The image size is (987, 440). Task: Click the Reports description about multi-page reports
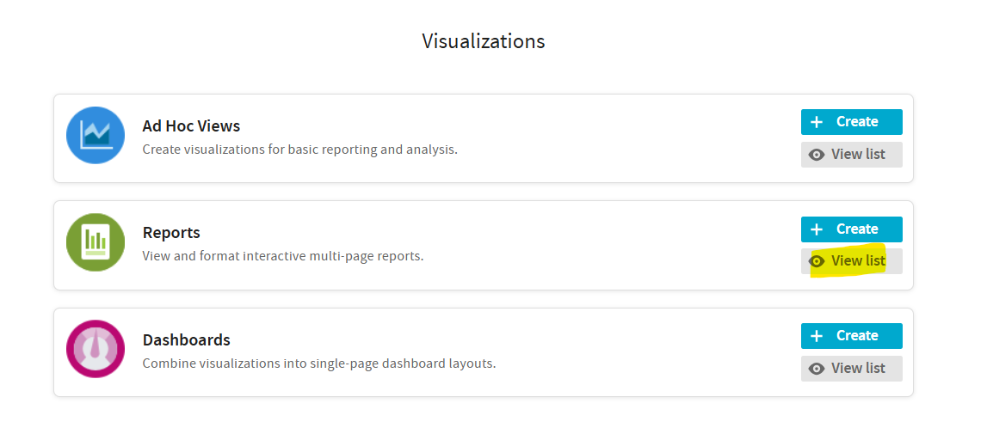[x=282, y=256]
